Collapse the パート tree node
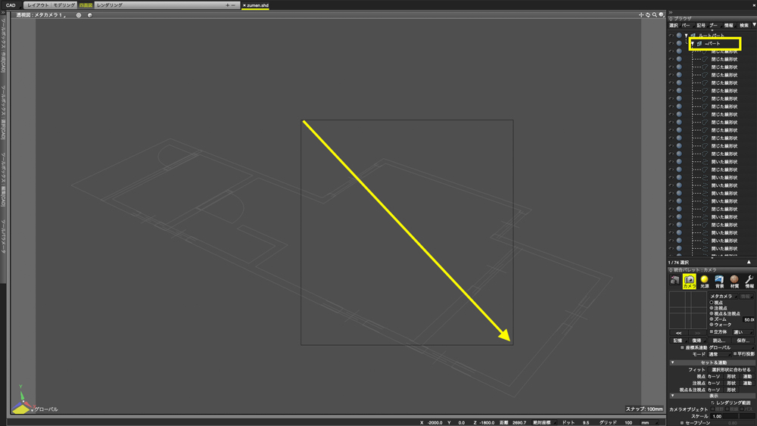Screen dimensions: 757x426 pos(693,43)
